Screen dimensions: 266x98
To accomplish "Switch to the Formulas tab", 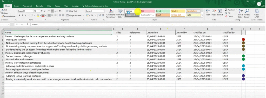I will pos(40,6).
